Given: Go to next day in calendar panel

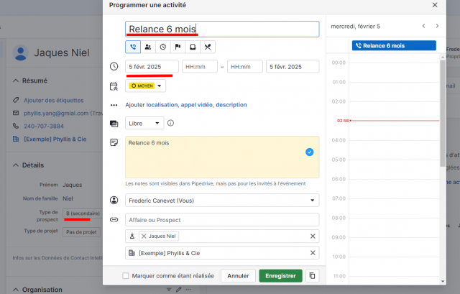Looking at the screenshot, I should pos(437,26).
